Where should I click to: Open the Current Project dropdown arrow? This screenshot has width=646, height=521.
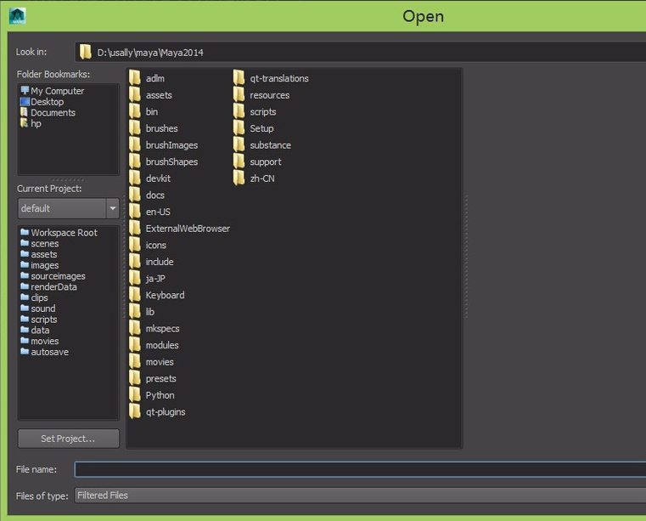coord(112,208)
